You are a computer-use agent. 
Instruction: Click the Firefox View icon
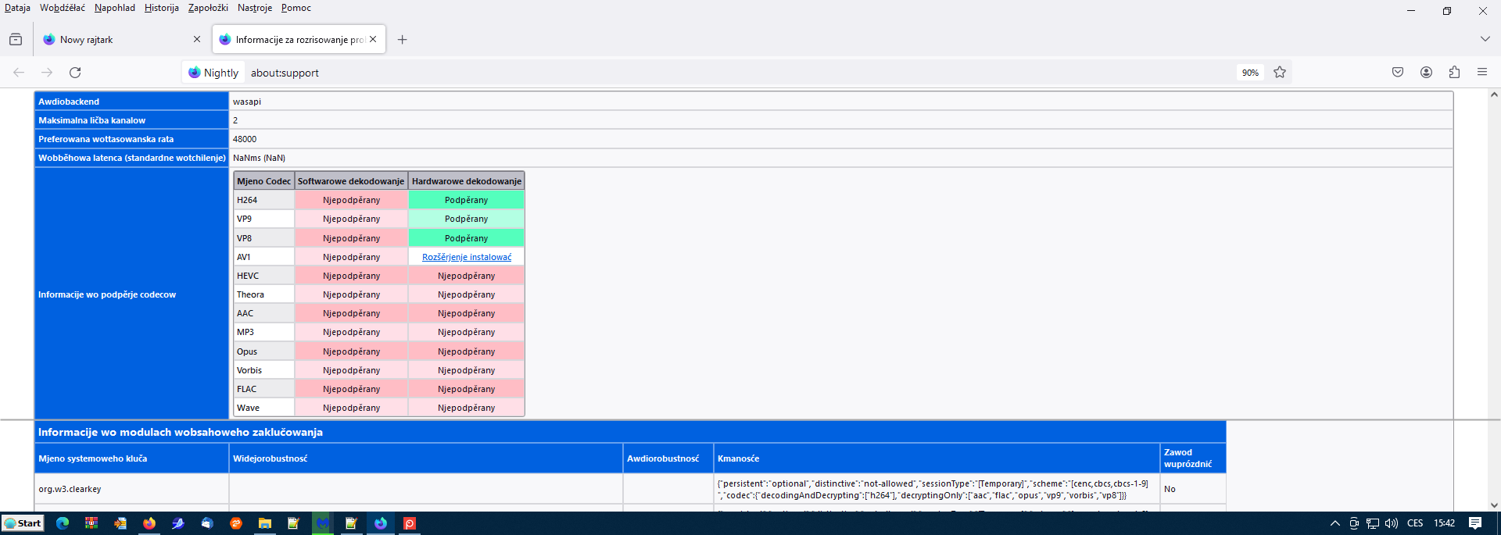[16, 40]
